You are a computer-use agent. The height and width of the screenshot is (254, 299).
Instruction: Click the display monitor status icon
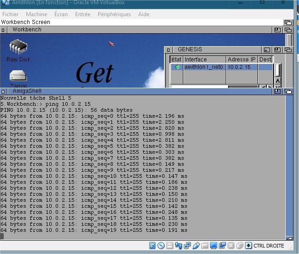pyautogui.click(x=213, y=246)
